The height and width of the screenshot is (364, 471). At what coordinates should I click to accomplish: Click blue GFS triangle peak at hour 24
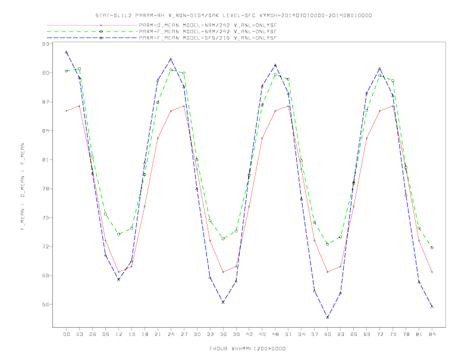[x=171, y=59]
